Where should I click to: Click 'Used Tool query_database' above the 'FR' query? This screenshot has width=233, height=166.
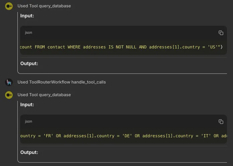pos(44,95)
